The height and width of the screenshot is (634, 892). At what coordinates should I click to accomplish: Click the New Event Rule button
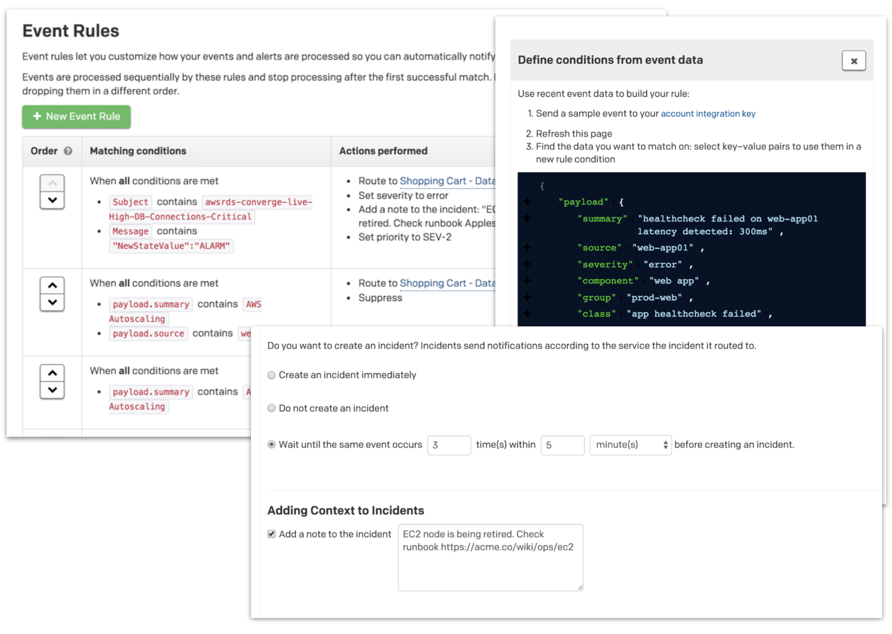76,116
